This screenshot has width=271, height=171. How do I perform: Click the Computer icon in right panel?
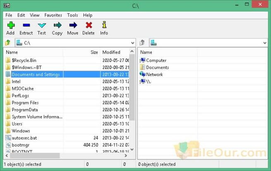[x=142, y=60]
